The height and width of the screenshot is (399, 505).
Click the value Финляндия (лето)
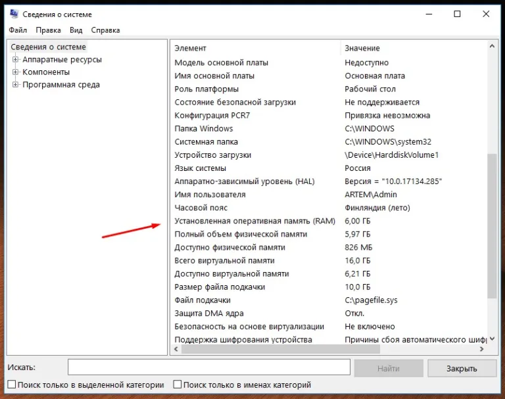pos(377,208)
